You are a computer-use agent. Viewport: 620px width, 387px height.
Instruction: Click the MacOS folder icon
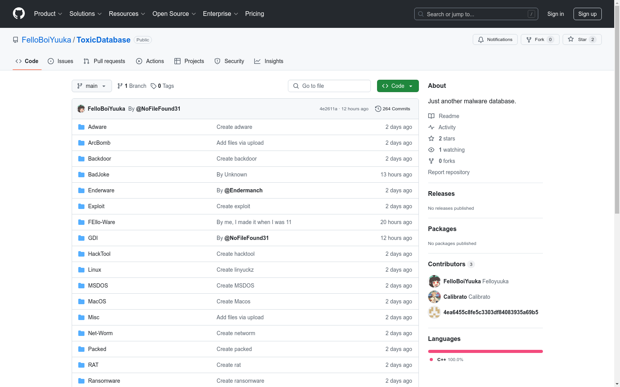[81, 301]
